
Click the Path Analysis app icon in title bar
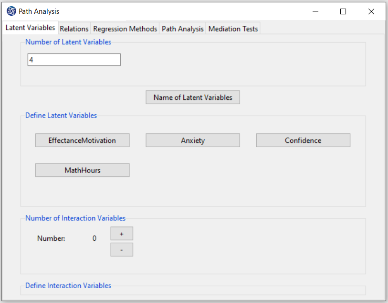point(11,11)
